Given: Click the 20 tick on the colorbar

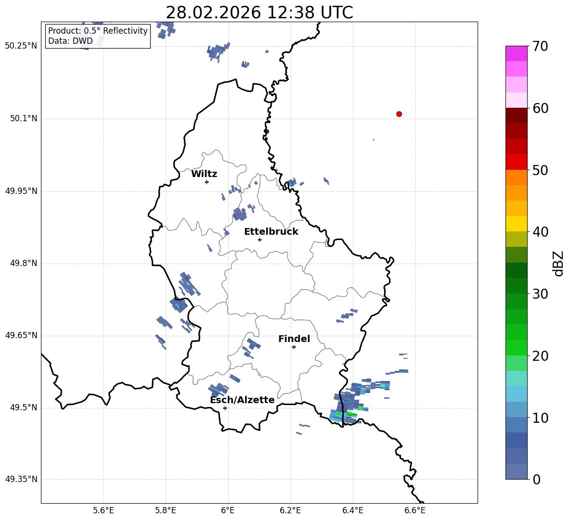Looking at the screenshot, I should (540, 356).
